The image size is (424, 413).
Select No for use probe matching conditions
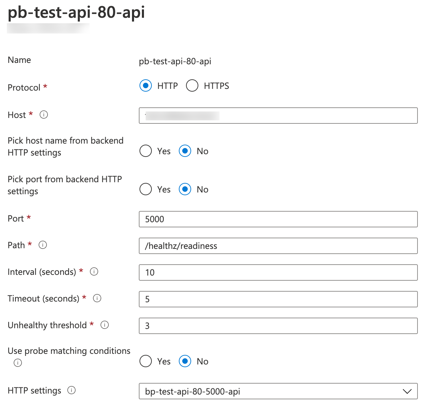(x=185, y=361)
